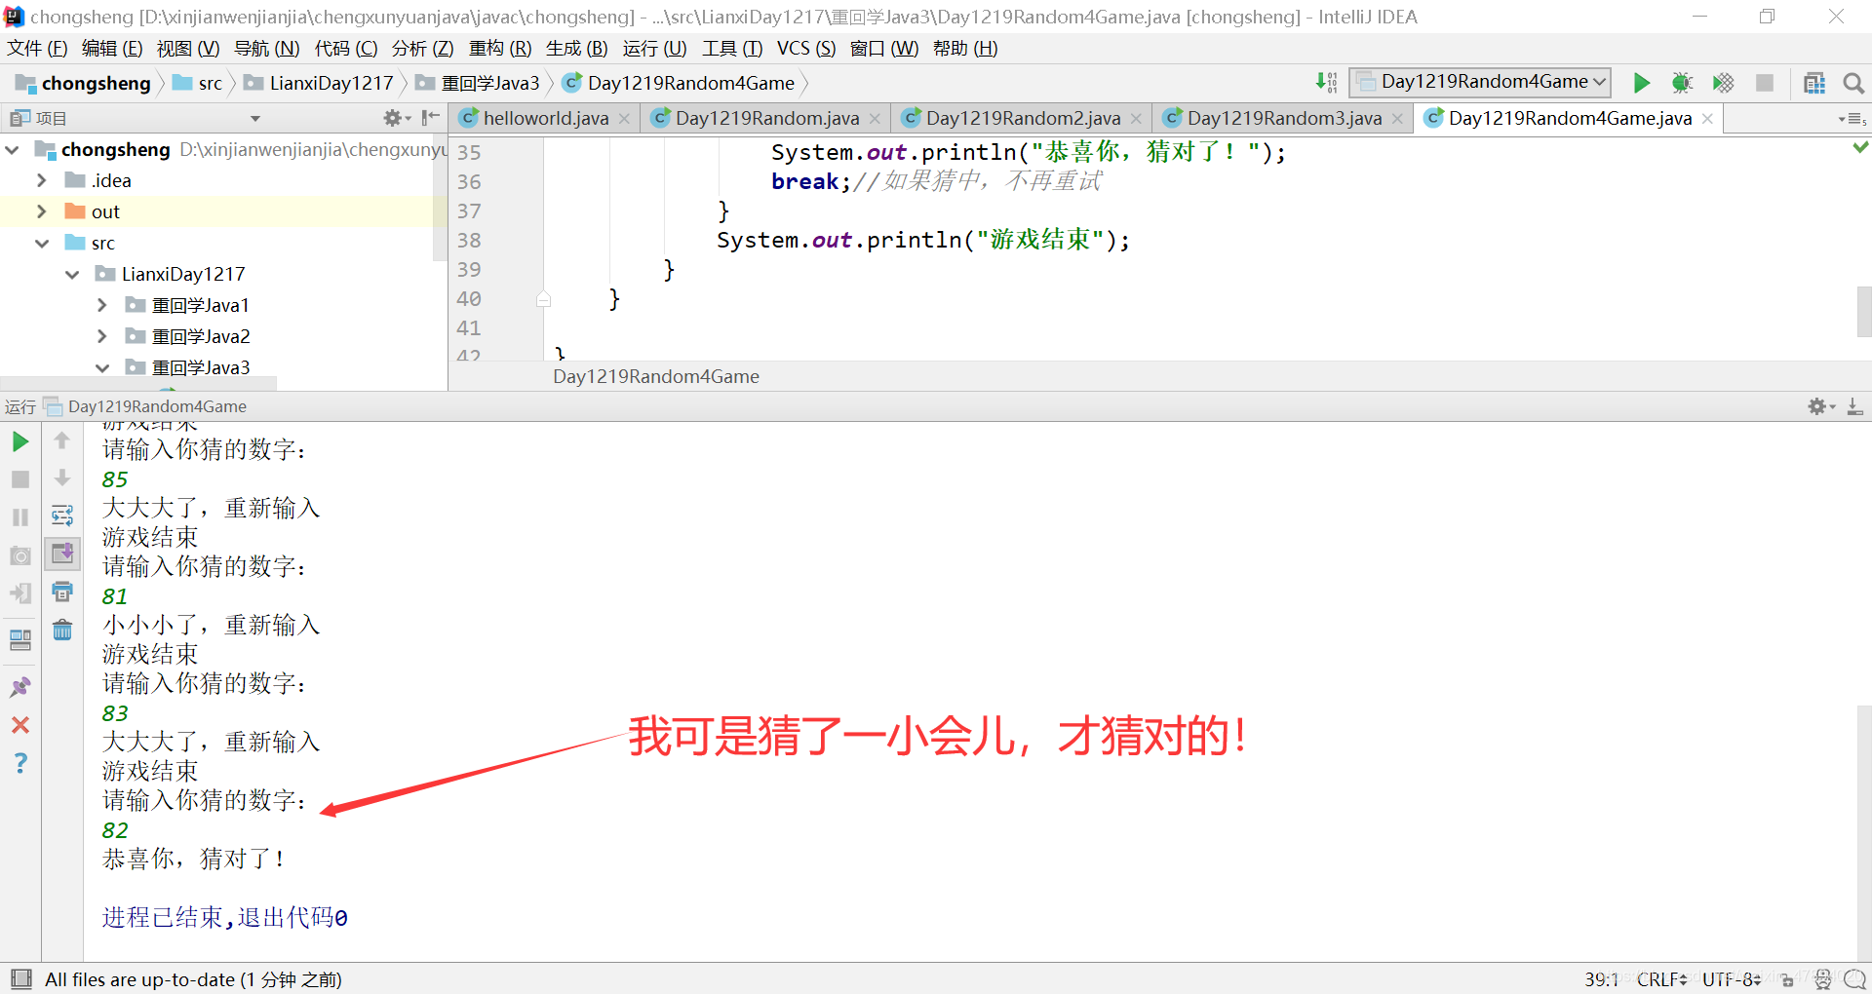Run with coverage icon in toolbar
This screenshot has height=994, width=1872.
[x=1723, y=83]
